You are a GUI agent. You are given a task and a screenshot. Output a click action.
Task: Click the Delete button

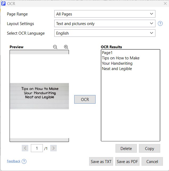click(x=126, y=148)
